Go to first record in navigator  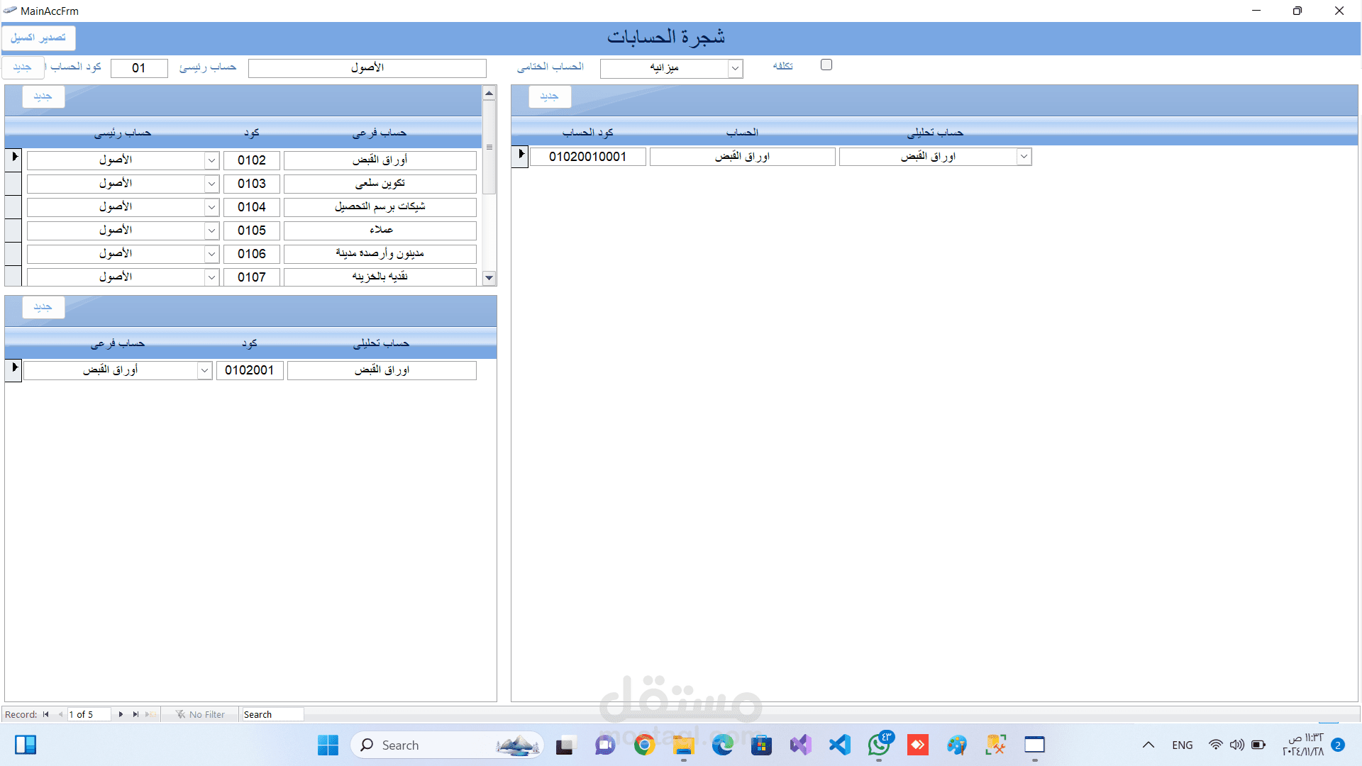(x=46, y=714)
